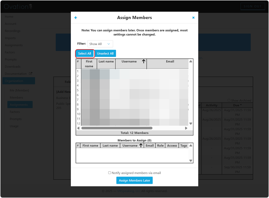
Task: Sort members by the wide Email column header
Action: coord(168,64)
